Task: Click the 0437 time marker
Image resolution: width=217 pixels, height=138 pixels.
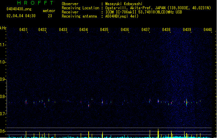Action: click(x=146, y=30)
